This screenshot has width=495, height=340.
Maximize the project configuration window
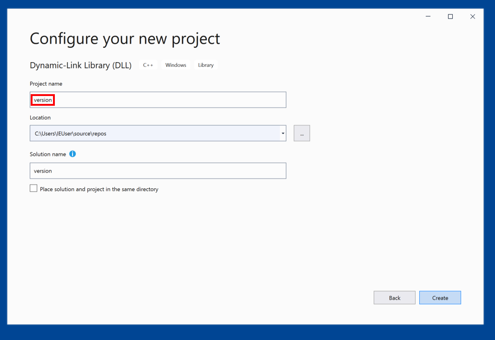coord(450,17)
